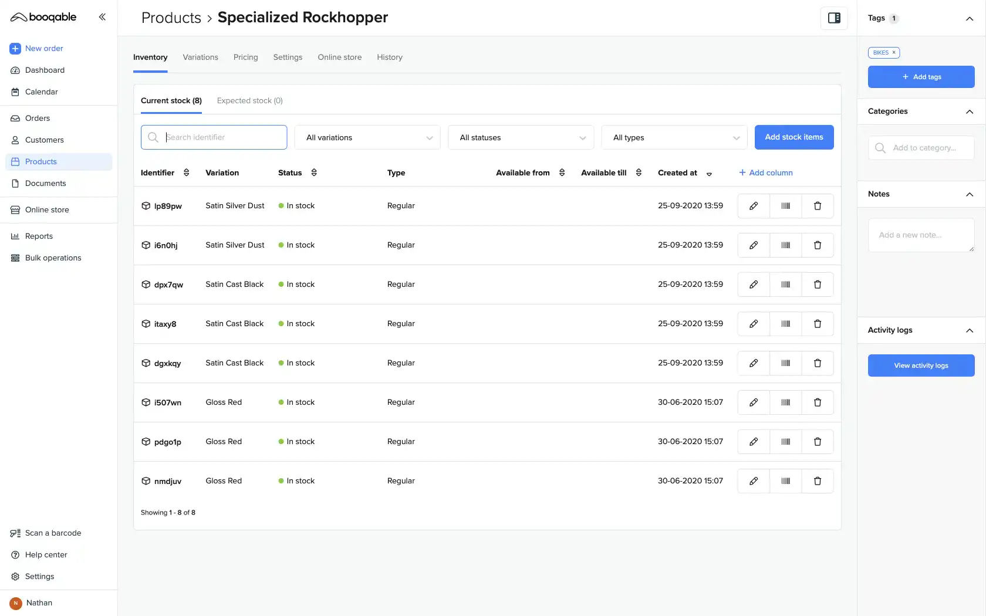This screenshot has height=616, width=986.
Task: Open Calendar in the sidebar
Action: [41, 92]
